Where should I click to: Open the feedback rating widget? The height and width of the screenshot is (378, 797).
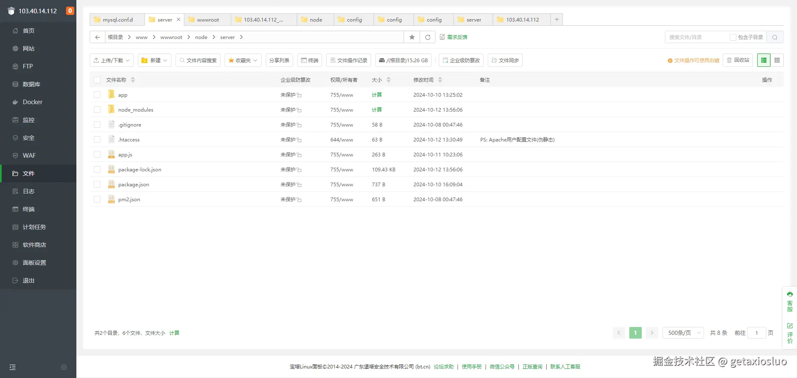(790, 333)
